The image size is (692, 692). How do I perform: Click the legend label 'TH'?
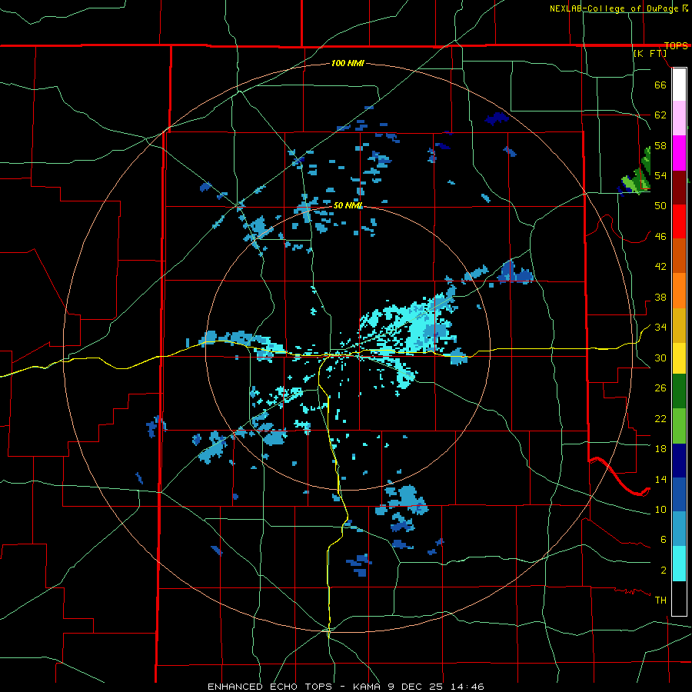coord(660,601)
